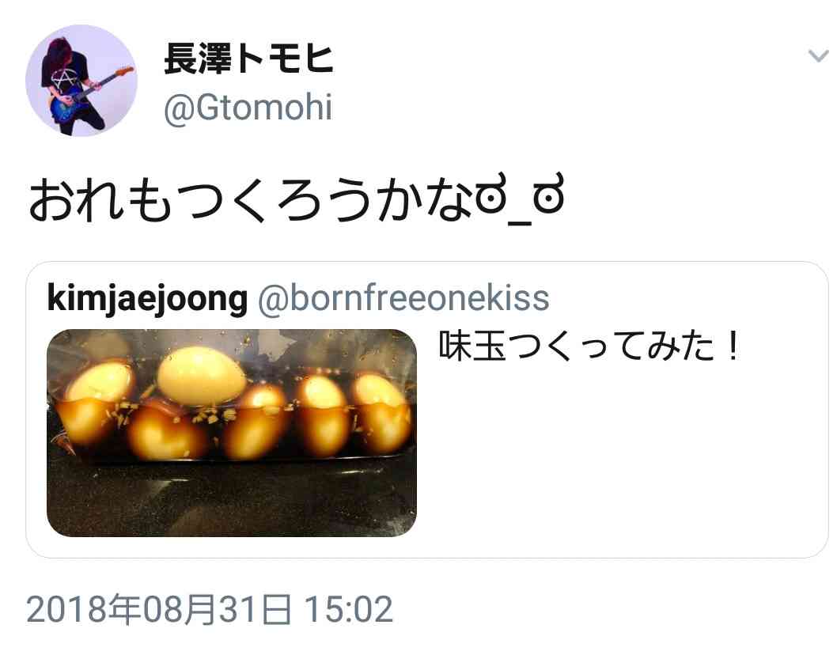Open the quoted text 味玉つくってみた！
The image size is (837, 655).
[x=589, y=346]
